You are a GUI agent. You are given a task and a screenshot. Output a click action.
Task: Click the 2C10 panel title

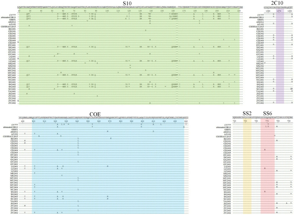pyautogui.click(x=277, y=3)
